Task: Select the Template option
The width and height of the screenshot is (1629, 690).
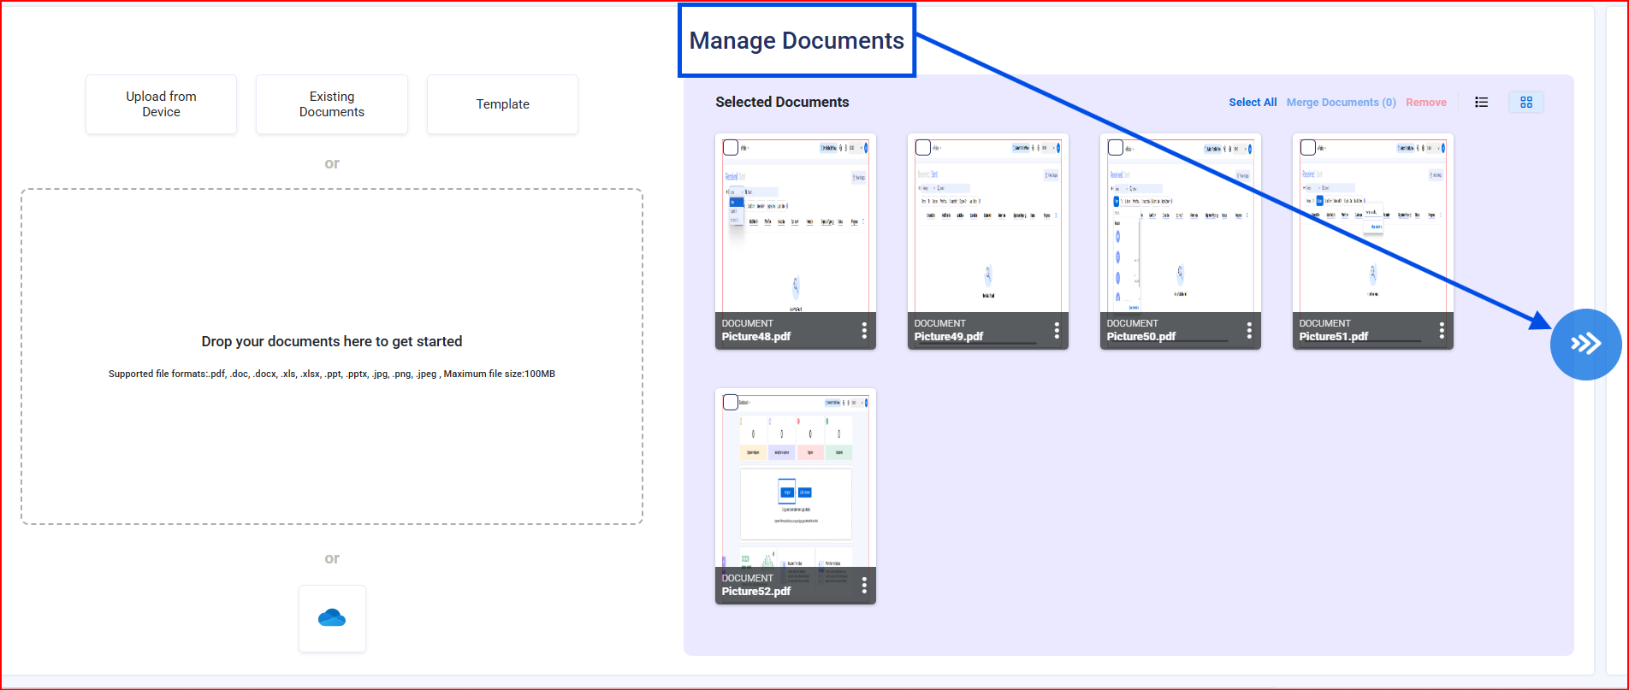Action: coord(502,104)
